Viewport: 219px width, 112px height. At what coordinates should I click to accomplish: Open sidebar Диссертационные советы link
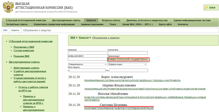pos(24,62)
